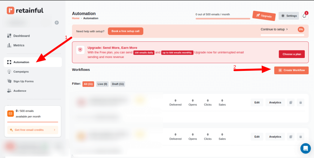314x158 pixels.
Task: Filter workflows by Draft (11)
Action: click(x=118, y=84)
